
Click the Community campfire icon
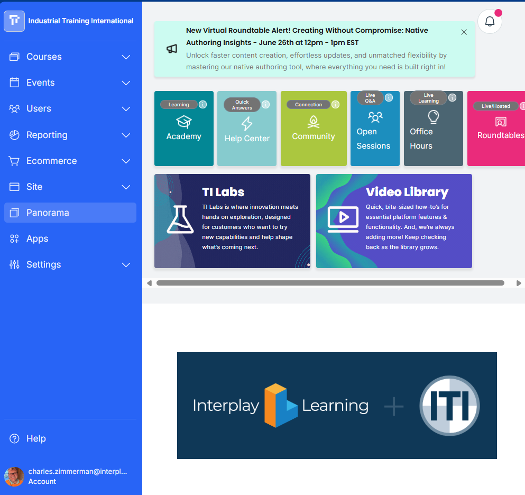(x=314, y=122)
